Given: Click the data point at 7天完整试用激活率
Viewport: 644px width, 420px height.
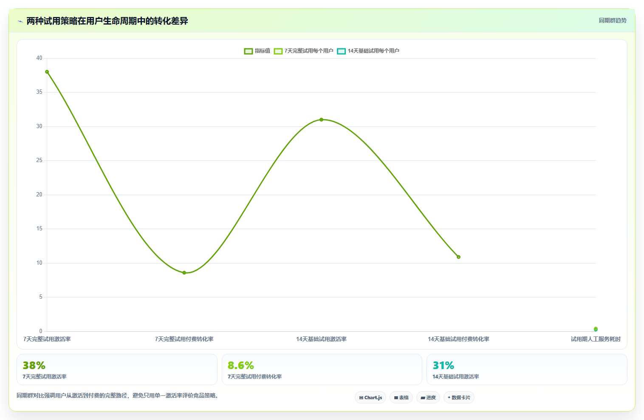Looking at the screenshot, I should (x=47, y=72).
